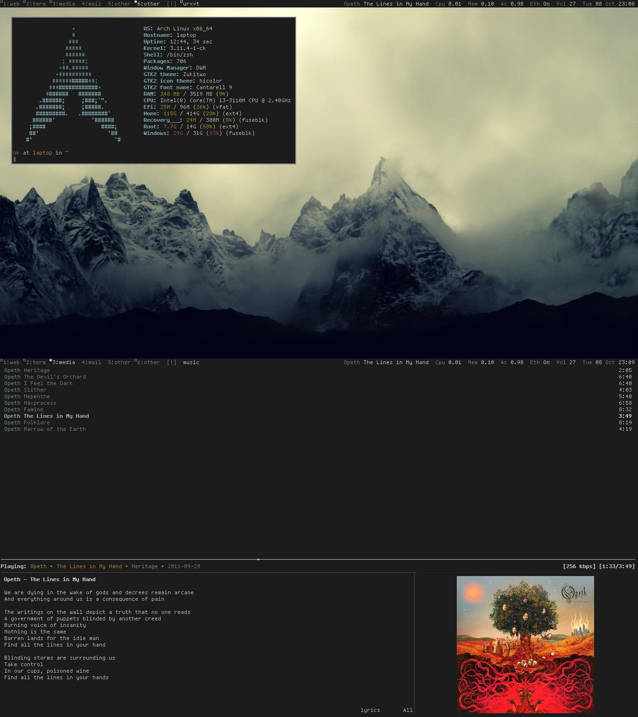Select Marrow of the Earth track

point(318,429)
